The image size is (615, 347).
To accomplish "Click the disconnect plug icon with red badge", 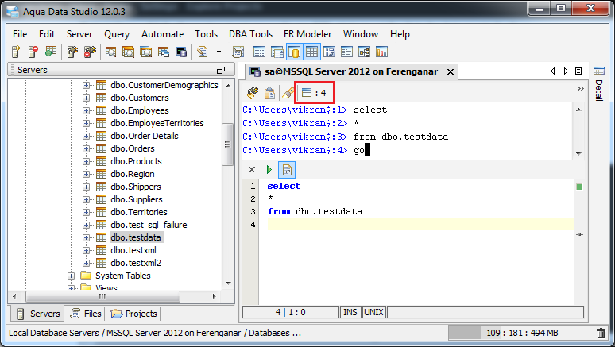I will [90, 52].
